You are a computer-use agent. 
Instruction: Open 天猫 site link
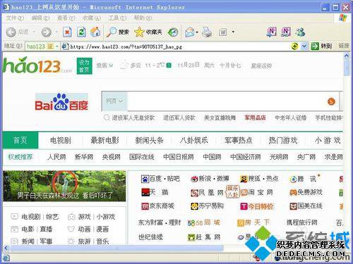click(x=155, y=192)
